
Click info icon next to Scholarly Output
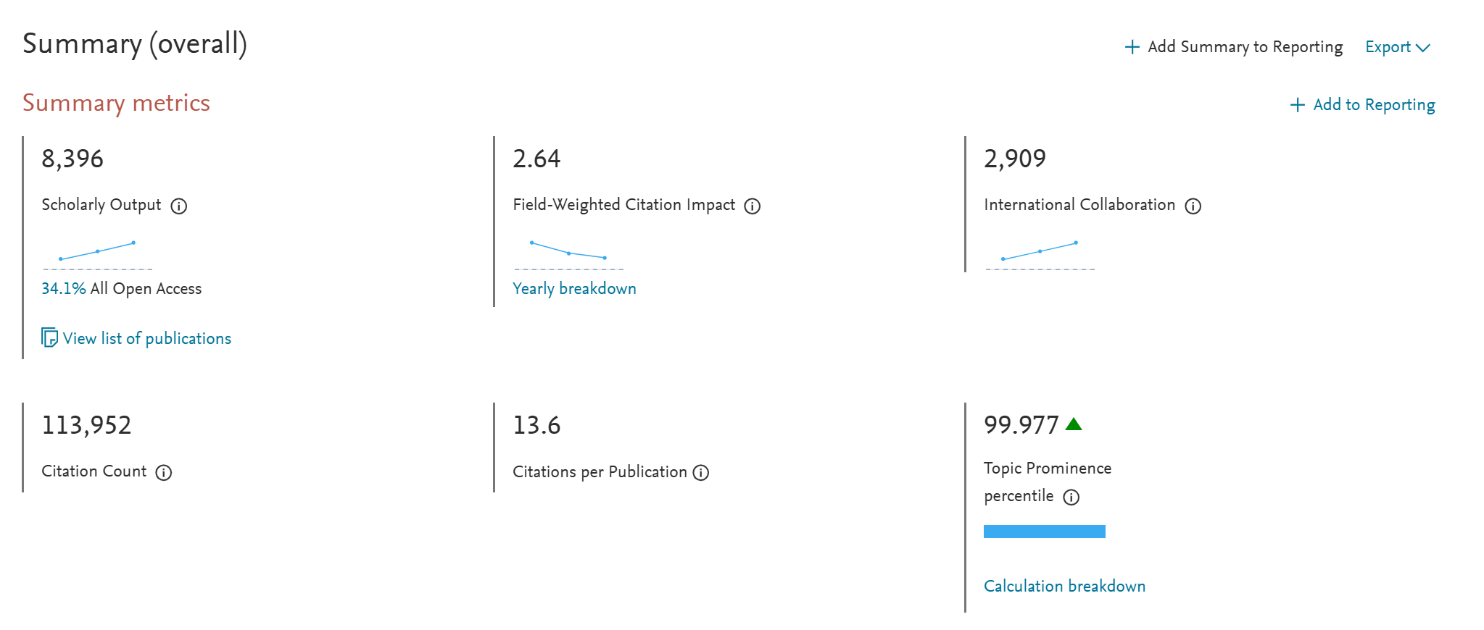tap(178, 206)
